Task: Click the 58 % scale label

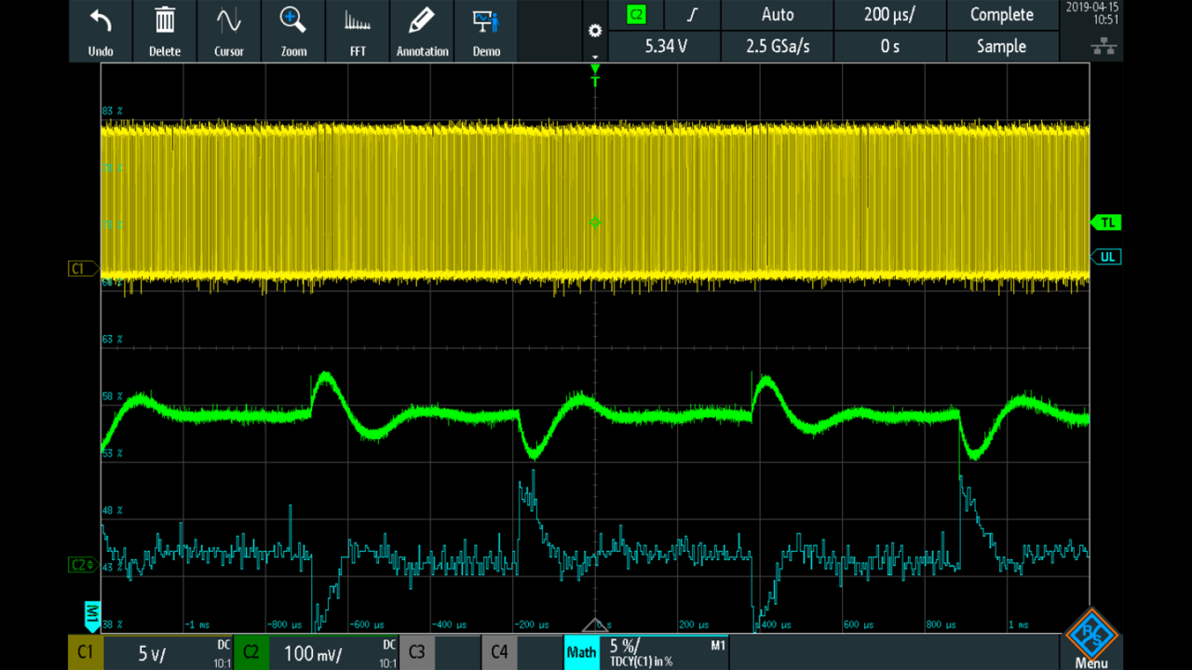Action: pyautogui.click(x=112, y=396)
